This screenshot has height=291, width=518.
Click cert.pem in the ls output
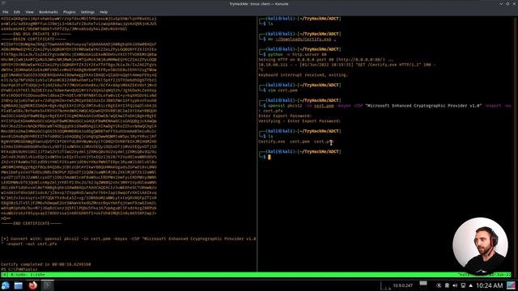pyautogui.click(x=299, y=141)
